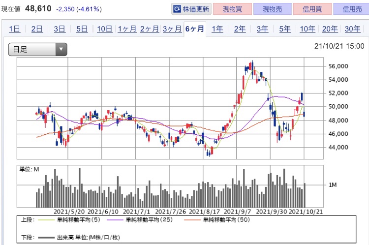Switch chart to 30年 period
The height and width of the screenshot is (245, 369).
click(x=353, y=29)
